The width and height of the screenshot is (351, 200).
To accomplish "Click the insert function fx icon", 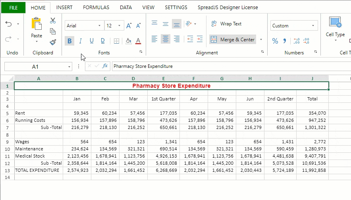I will [105, 66].
